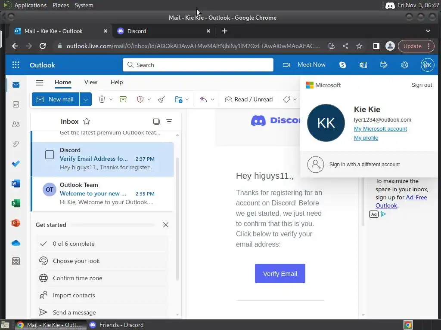This screenshot has width=441, height=330.
Task: Open Choose your look setup item
Action: (x=102, y=261)
